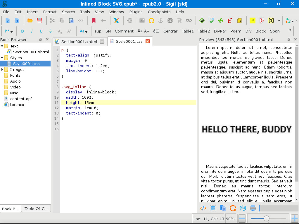Click the Insert Special Character omega icon
Viewport: 299px width, 224px height.
(151, 20)
